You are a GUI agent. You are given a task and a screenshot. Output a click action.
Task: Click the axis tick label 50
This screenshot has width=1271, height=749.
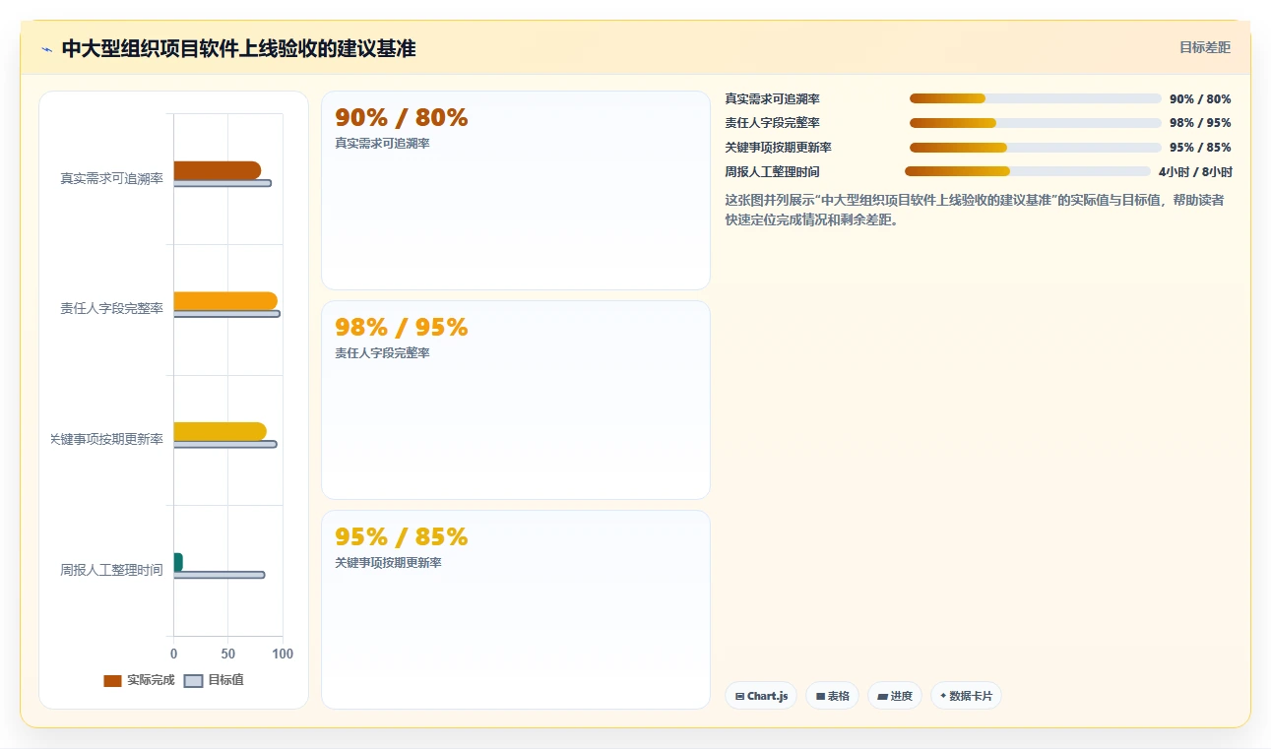click(x=228, y=654)
